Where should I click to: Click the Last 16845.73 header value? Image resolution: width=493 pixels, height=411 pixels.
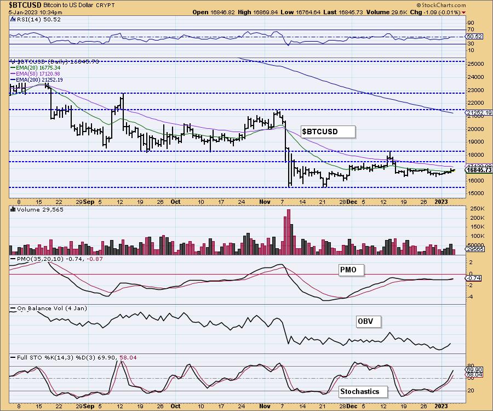click(x=343, y=12)
